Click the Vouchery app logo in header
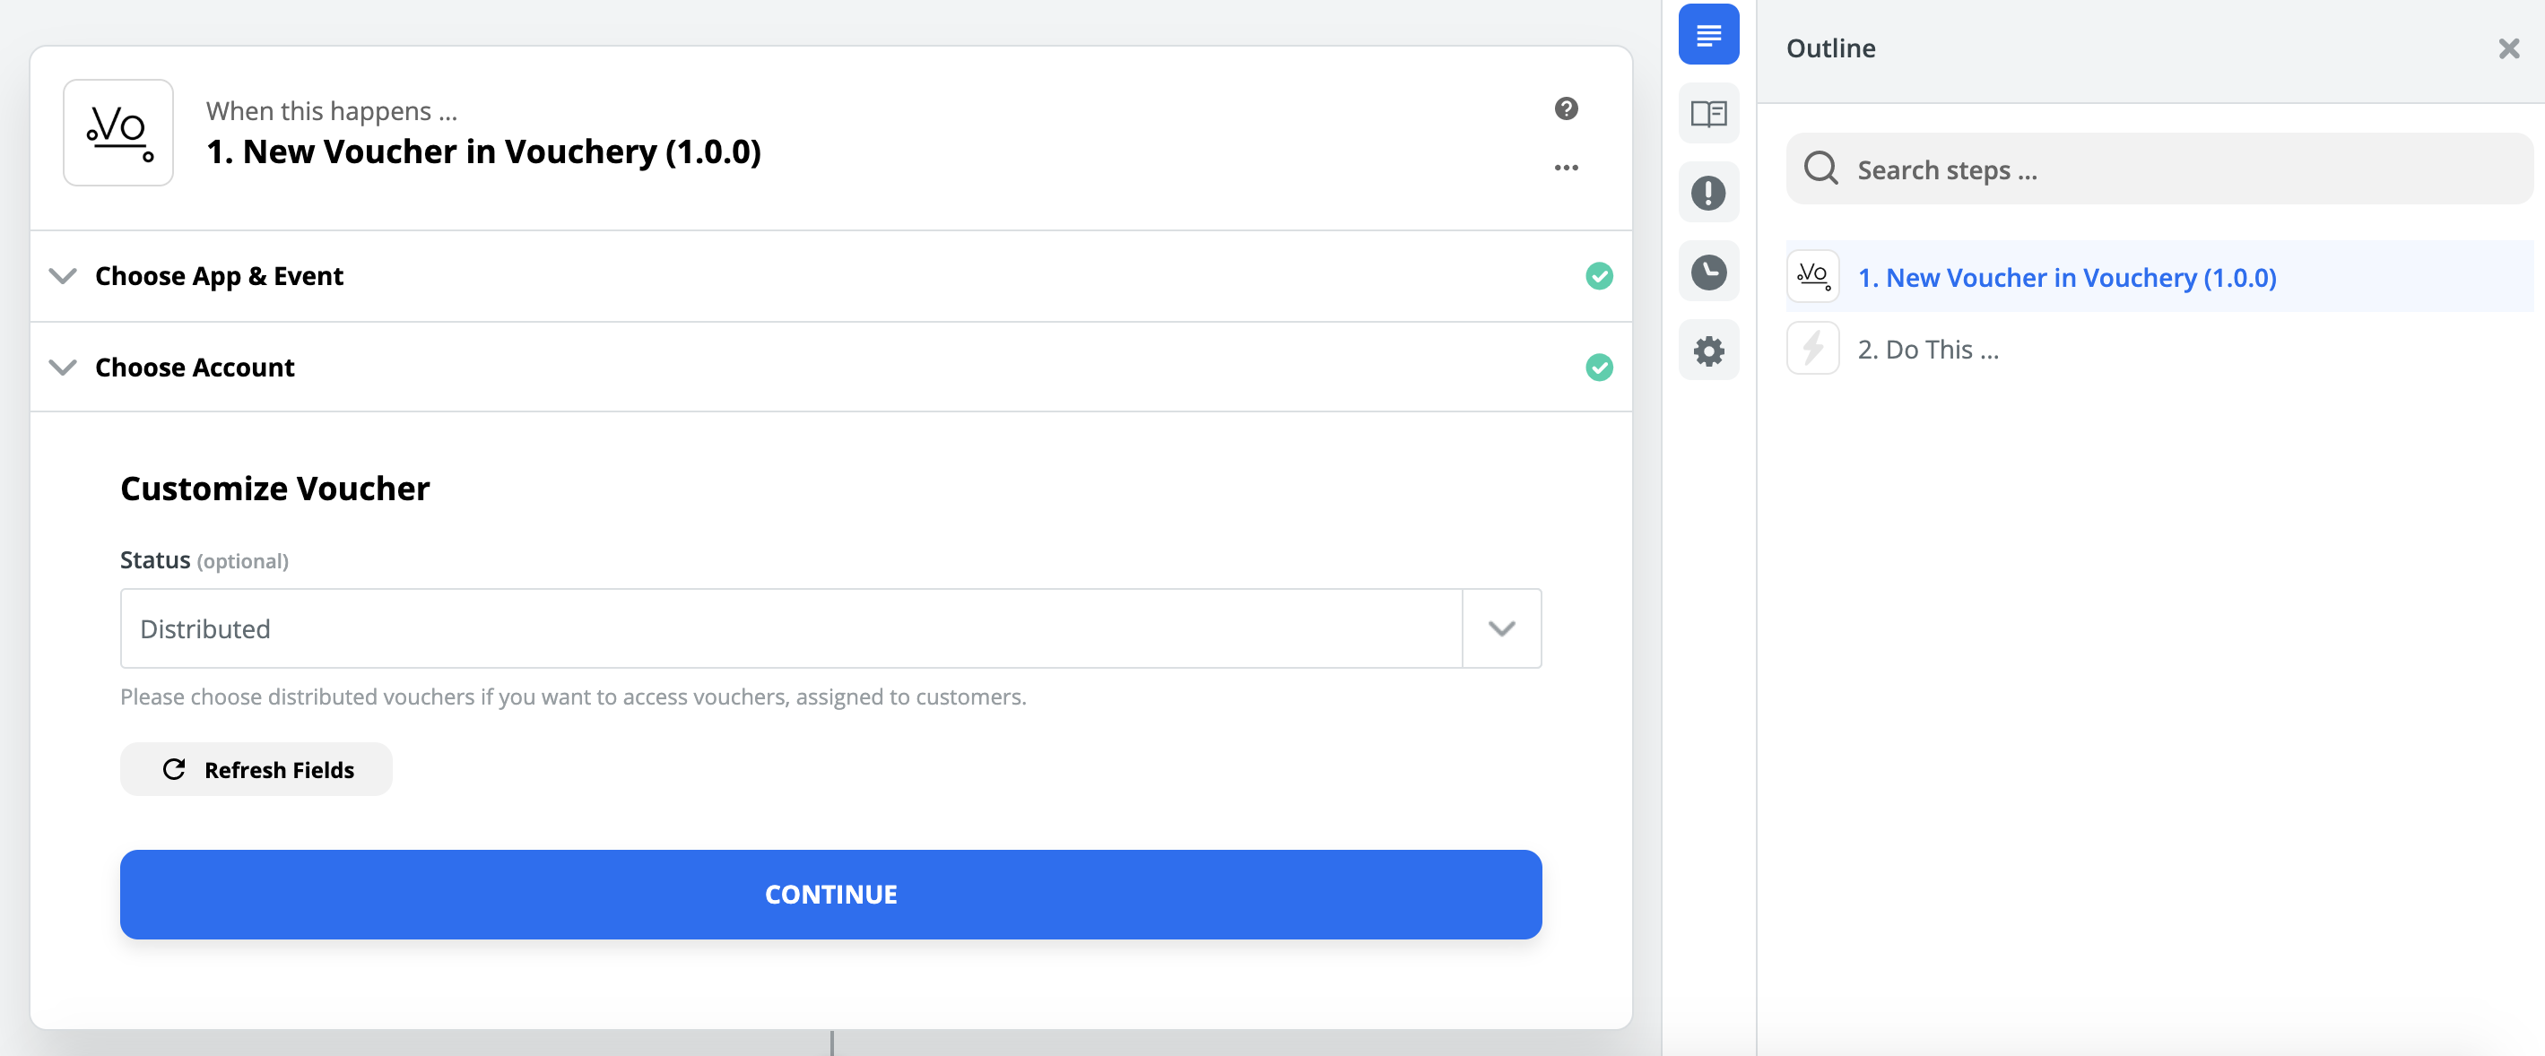Image resolution: width=2545 pixels, height=1056 pixels. pos(118,133)
